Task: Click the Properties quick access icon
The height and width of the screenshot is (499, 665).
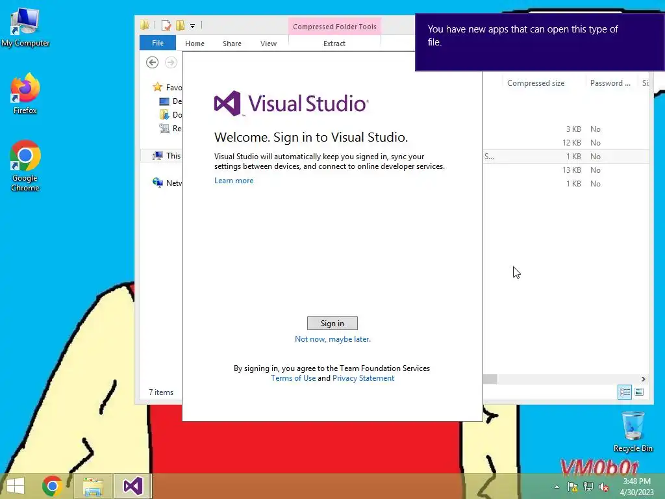Action: click(166, 25)
